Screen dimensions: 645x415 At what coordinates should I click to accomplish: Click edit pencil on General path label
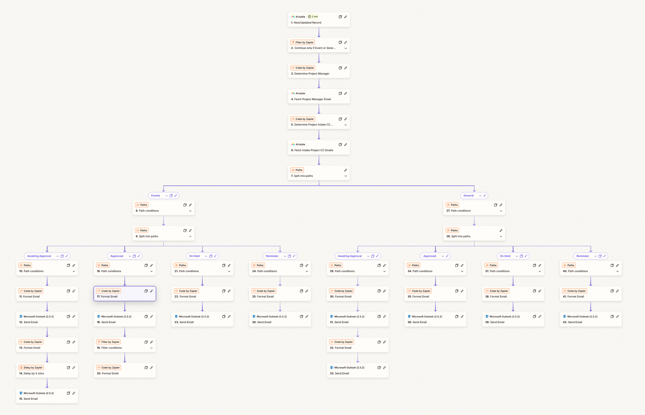485,196
